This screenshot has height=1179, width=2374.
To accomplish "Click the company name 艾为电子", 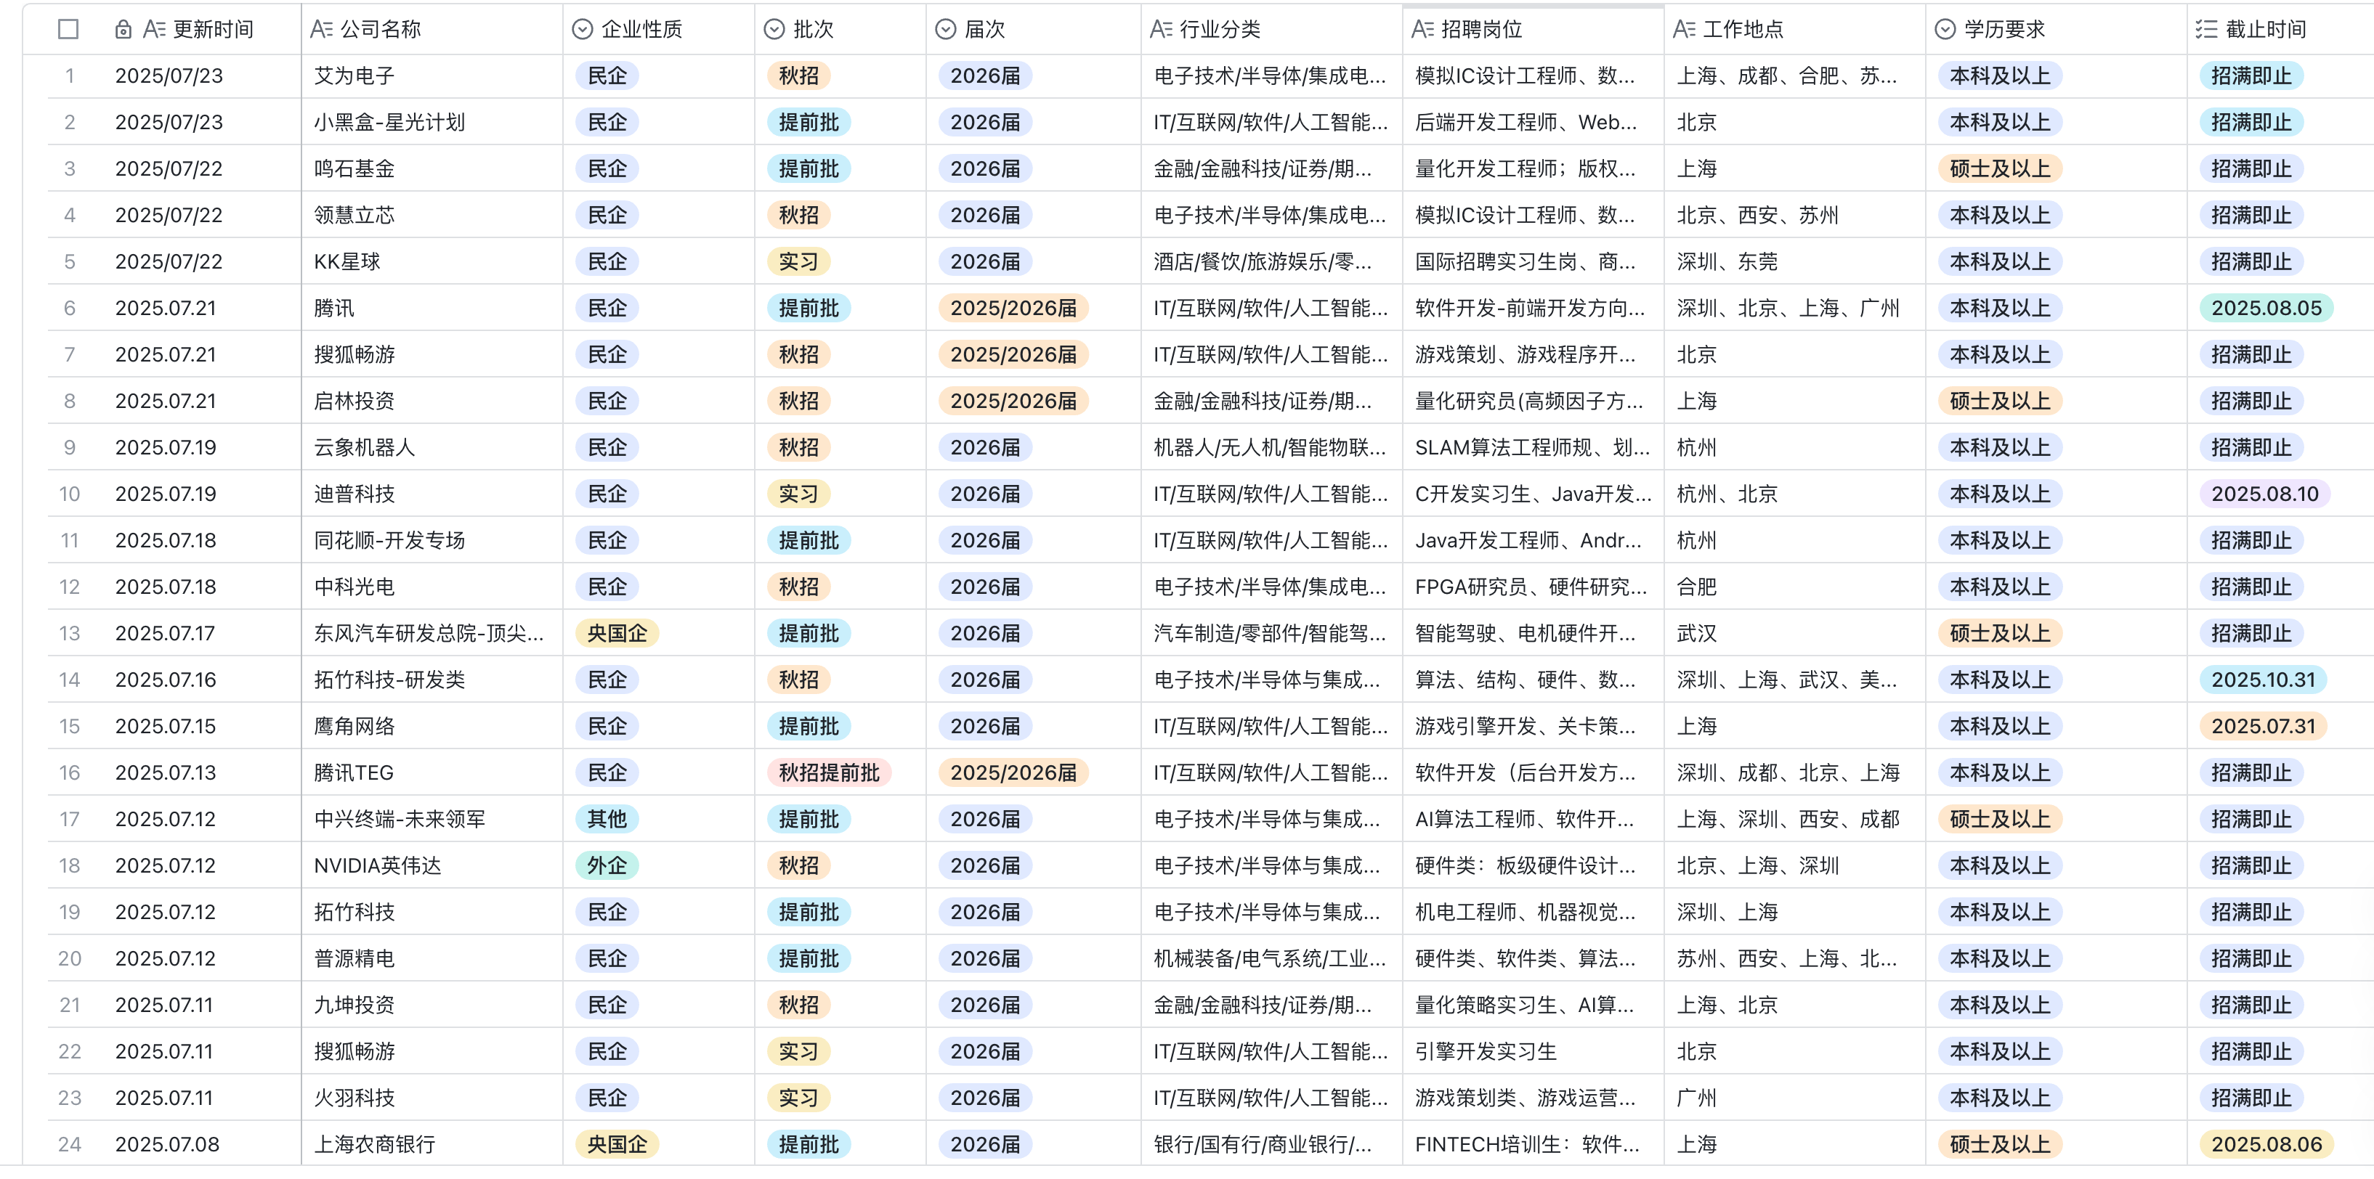I will [x=354, y=76].
